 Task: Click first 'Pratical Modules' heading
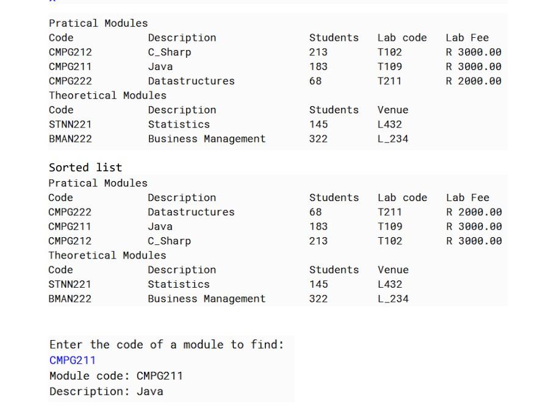point(98,23)
